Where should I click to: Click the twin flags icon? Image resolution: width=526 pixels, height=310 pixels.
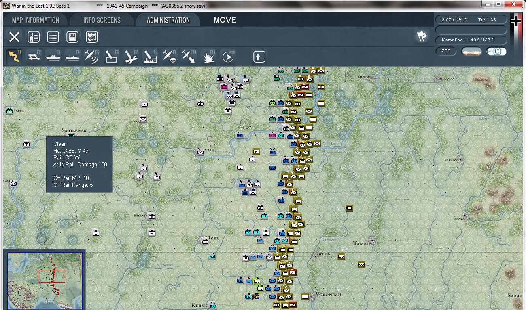pyautogui.click(x=422, y=36)
